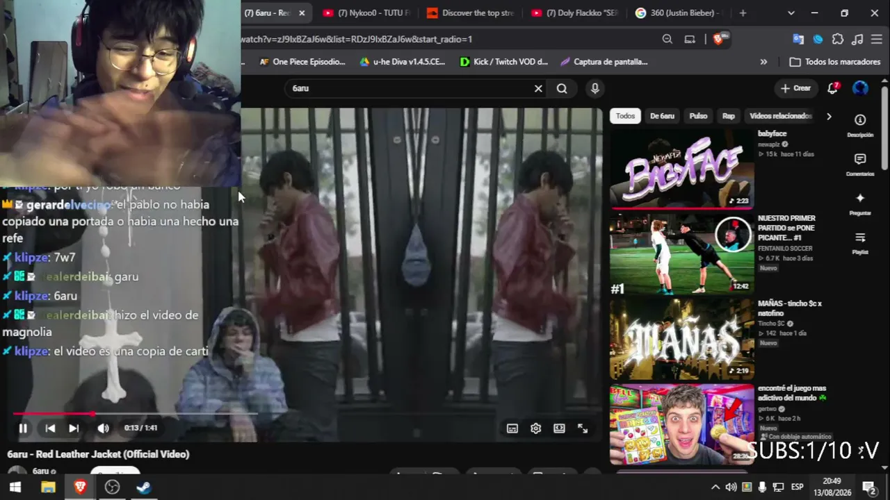This screenshot has height=500, width=890.
Task: Open the tab search dropdown arrow
Action: pos(791,13)
